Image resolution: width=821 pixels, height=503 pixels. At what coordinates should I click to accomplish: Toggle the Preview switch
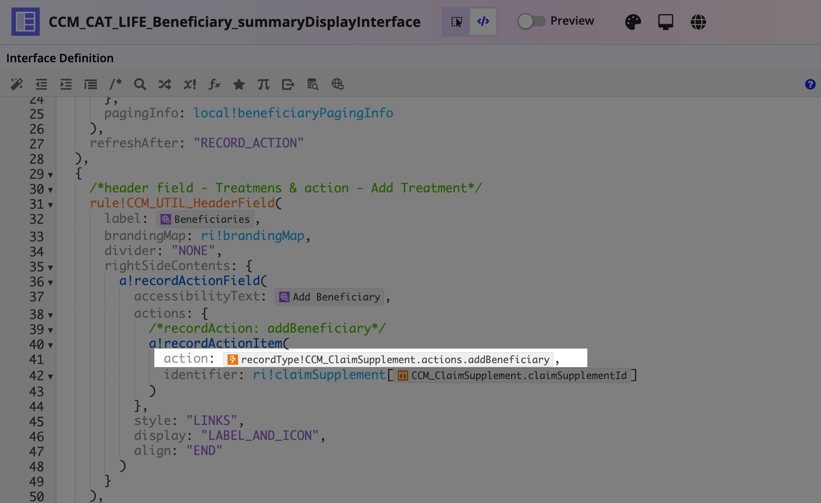[531, 21]
